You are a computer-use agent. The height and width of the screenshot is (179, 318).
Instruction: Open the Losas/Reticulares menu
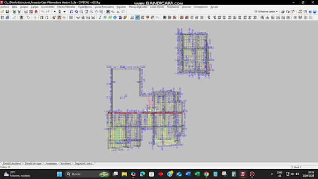pyautogui.click(x=104, y=7)
